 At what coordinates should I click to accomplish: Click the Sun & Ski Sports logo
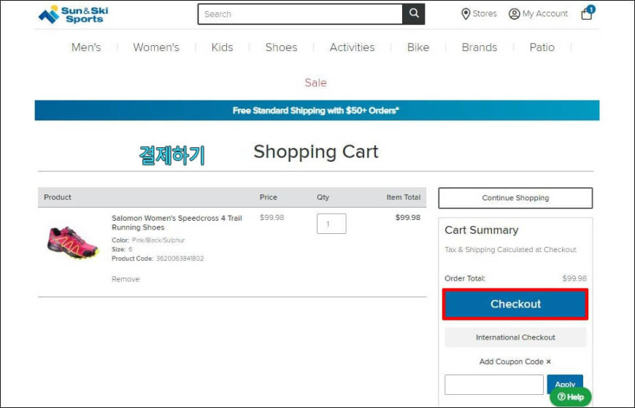pyautogui.click(x=73, y=14)
